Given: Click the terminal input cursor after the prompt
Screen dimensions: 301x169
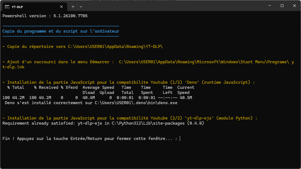Looking at the screenshot, I should [x=180, y=138].
